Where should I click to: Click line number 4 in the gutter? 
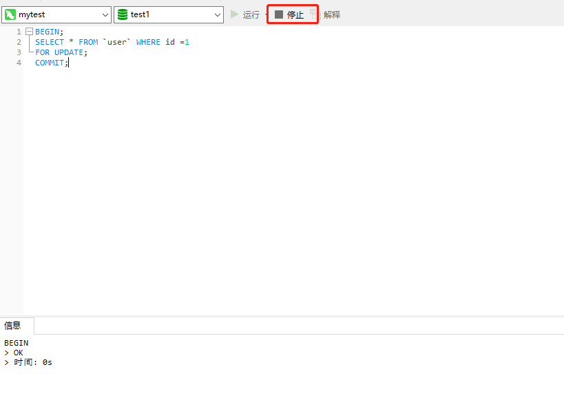pos(19,63)
